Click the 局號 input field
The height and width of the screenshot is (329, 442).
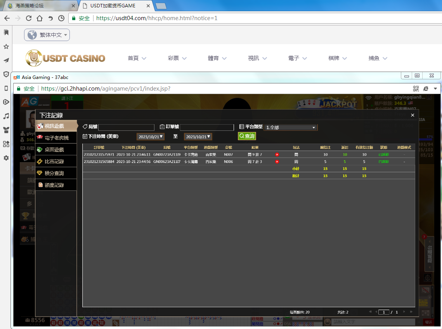[x=126, y=127]
